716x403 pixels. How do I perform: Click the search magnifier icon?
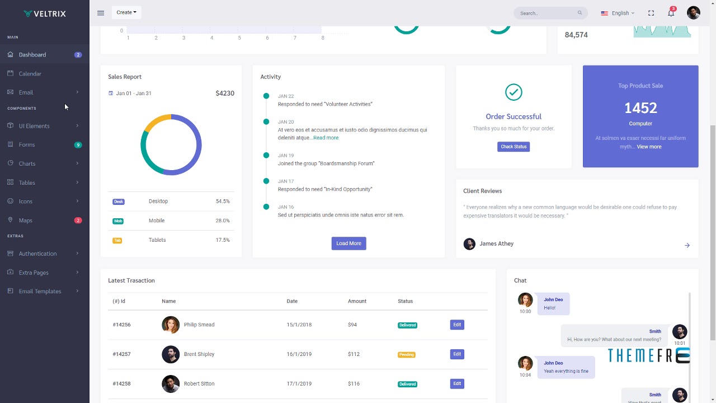point(580,13)
